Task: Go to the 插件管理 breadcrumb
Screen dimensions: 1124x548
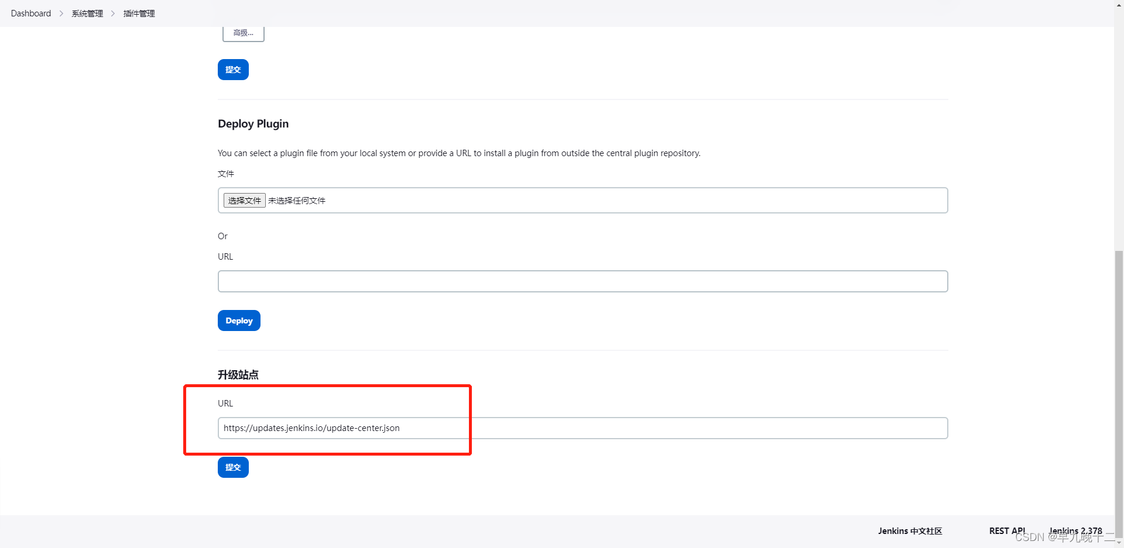Action: click(x=139, y=13)
